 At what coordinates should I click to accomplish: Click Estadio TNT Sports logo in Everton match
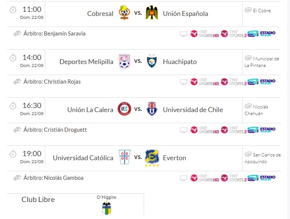click(x=261, y=178)
